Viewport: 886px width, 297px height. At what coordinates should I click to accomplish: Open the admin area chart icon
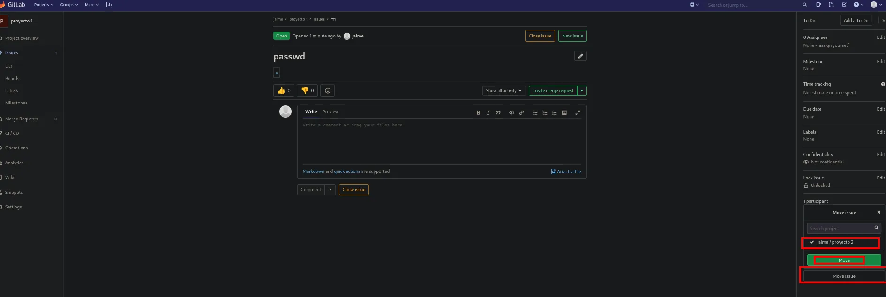[109, 5]
